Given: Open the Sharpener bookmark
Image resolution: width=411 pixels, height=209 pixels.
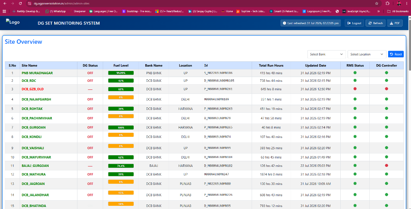Looking at the screenshot, I should [78, 11].
